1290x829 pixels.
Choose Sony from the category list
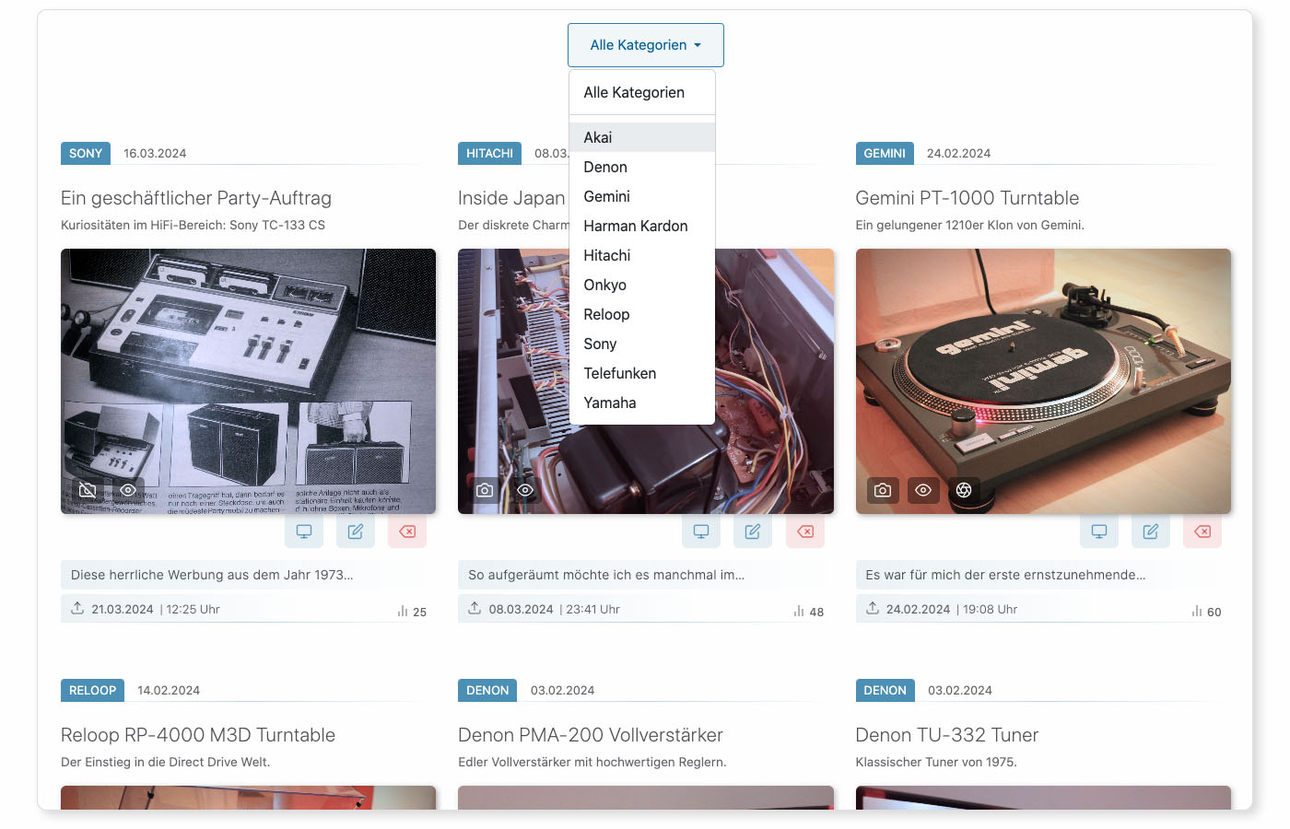click(642, 344)
